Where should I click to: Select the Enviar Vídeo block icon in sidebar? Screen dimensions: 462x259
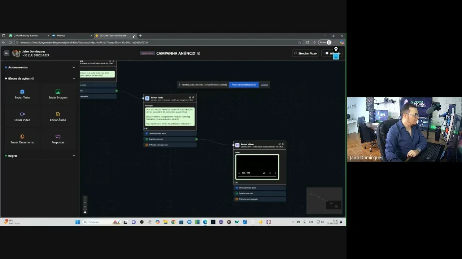click(22, 114)
